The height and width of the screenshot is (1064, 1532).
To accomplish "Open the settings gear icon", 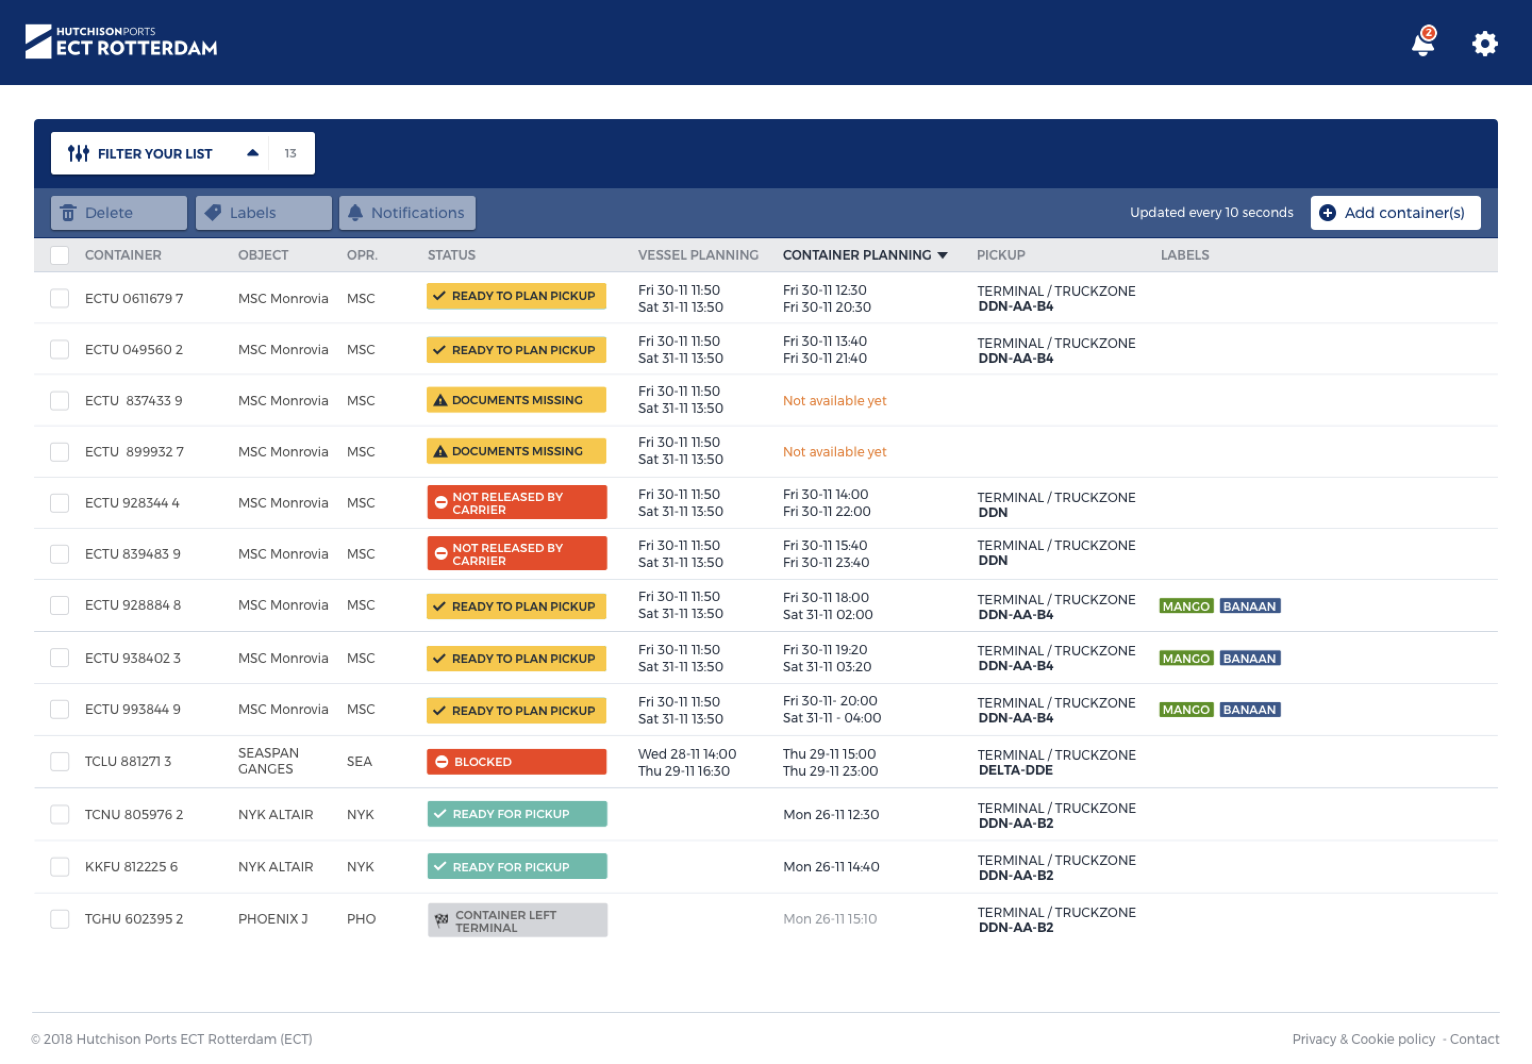I will pos(1484,44).
